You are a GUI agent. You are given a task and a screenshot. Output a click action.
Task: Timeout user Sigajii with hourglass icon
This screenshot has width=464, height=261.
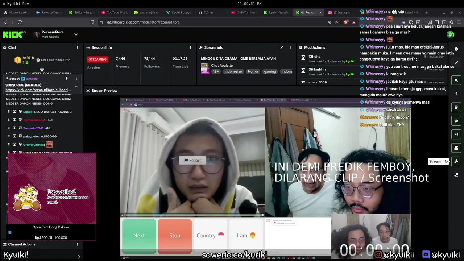coord(14,112)
